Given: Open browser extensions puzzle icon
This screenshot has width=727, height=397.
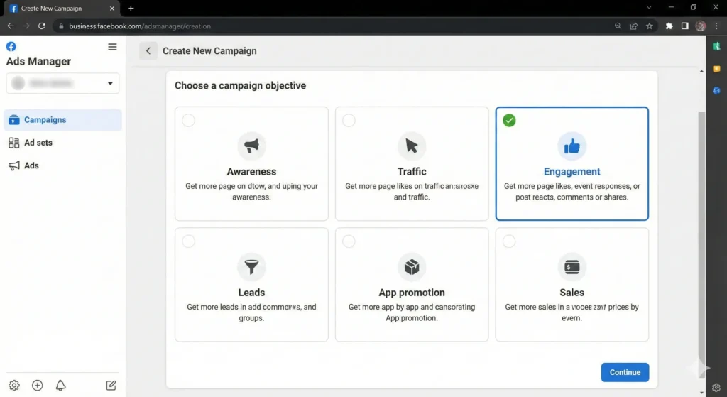Looking at the screenshot, I should coord(669,26).
